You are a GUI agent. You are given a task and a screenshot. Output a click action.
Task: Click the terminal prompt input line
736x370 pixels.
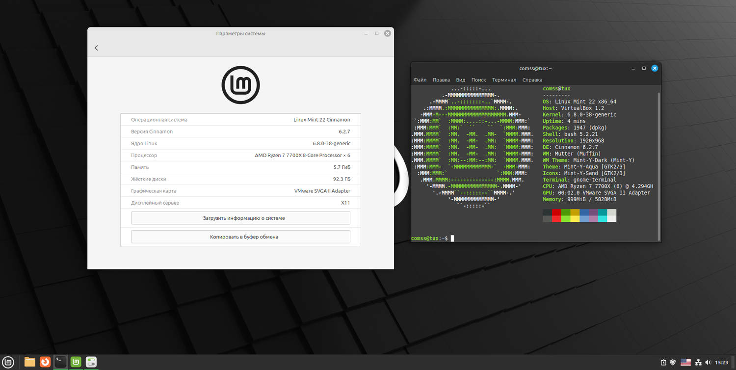(x=533, y=238)
